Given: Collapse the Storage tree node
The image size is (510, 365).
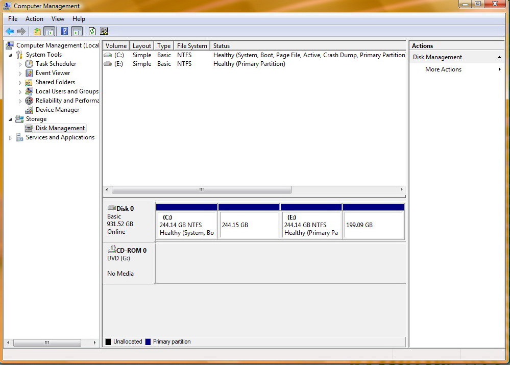Looking at the screenshot, I should pos(10,119).
